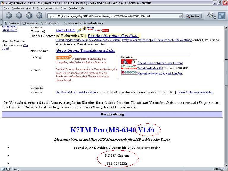Click the Creditplus Kredit-Service logo
The width and height of the screenshot is (228, 171).
129,67
